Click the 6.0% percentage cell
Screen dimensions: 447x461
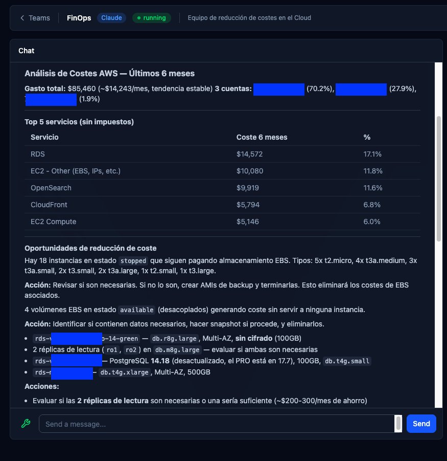coord(372,222)
